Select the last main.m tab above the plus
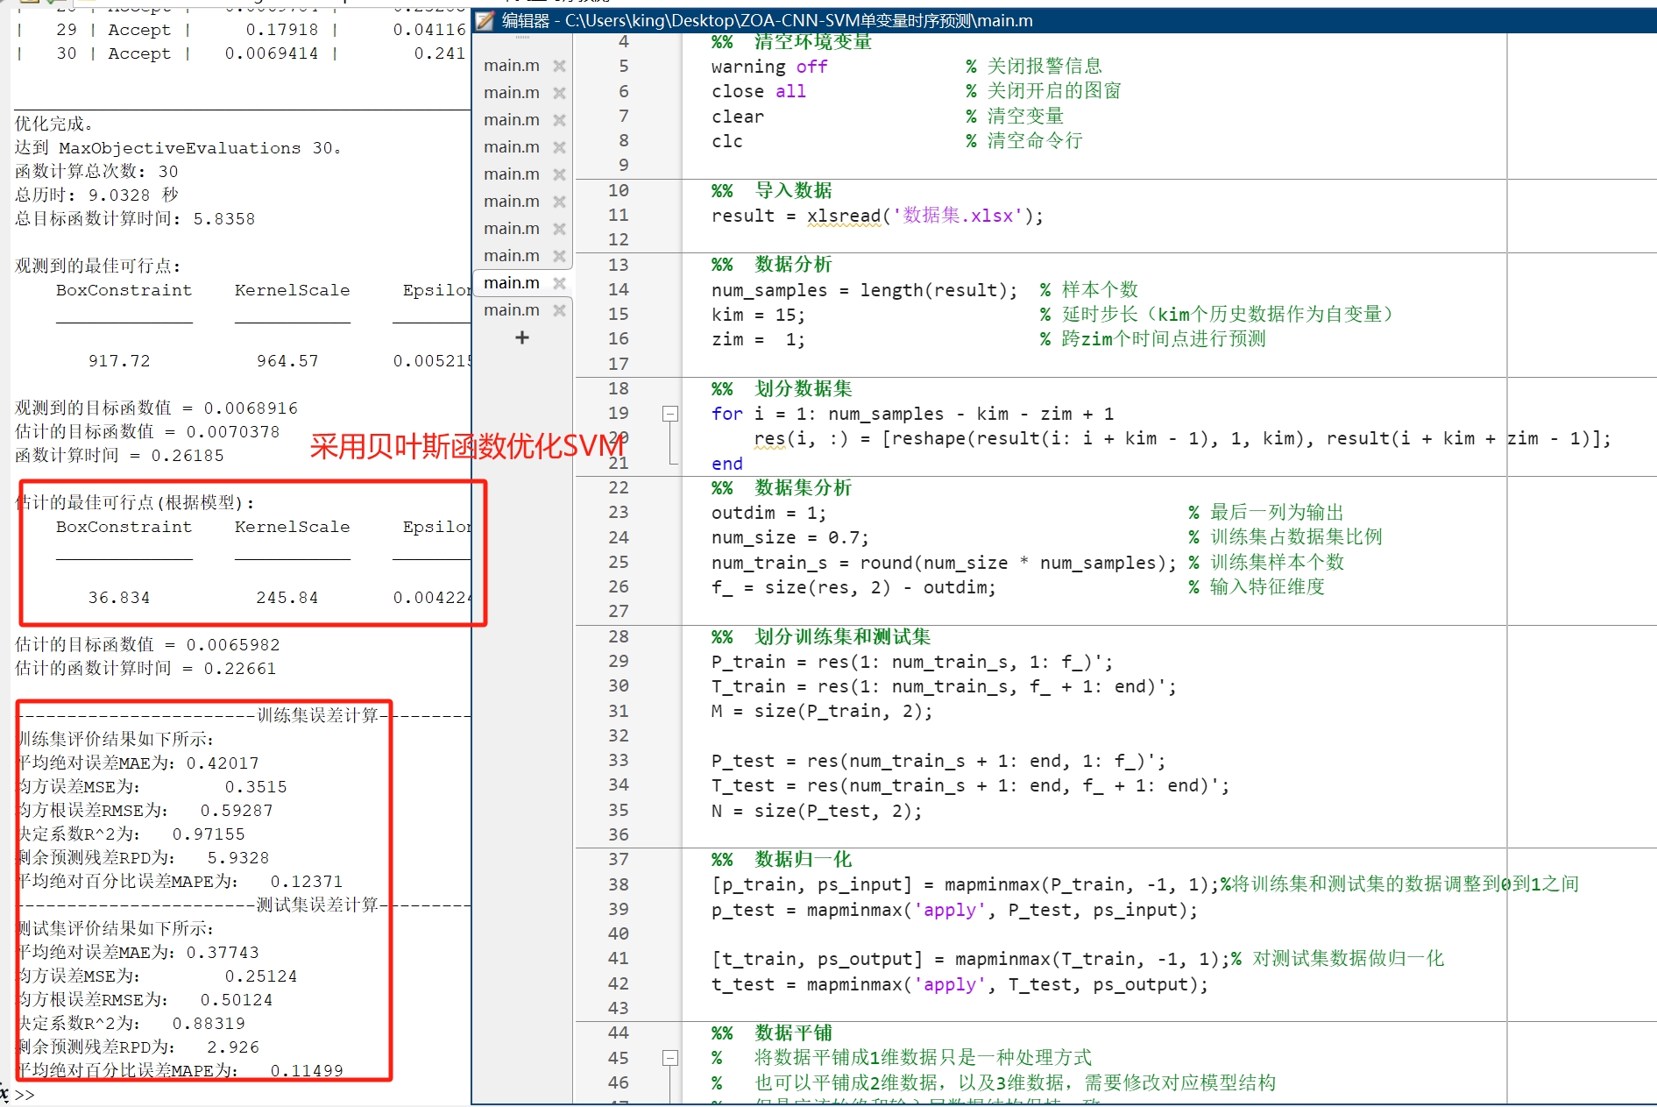 (x=511, y=309)
